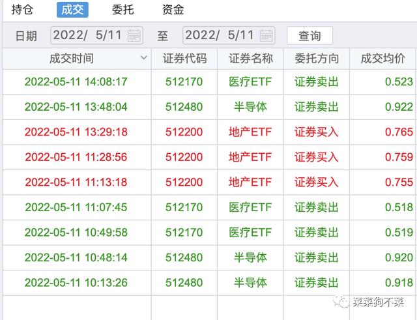The width and height of the screenshot is (417, 320).
Task: Click the 证券名称 column header
Action: tap(250, 59)
